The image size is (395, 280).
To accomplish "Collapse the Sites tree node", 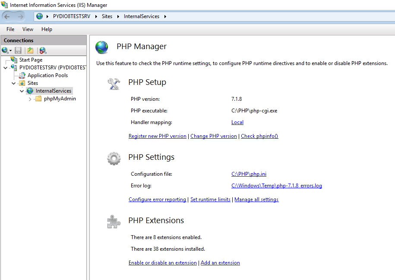I will (14, 83).
